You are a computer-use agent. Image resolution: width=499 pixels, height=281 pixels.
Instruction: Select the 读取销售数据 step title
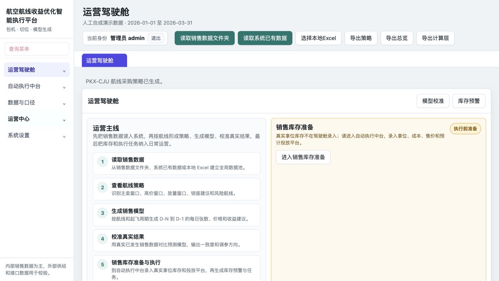(128, 160)
